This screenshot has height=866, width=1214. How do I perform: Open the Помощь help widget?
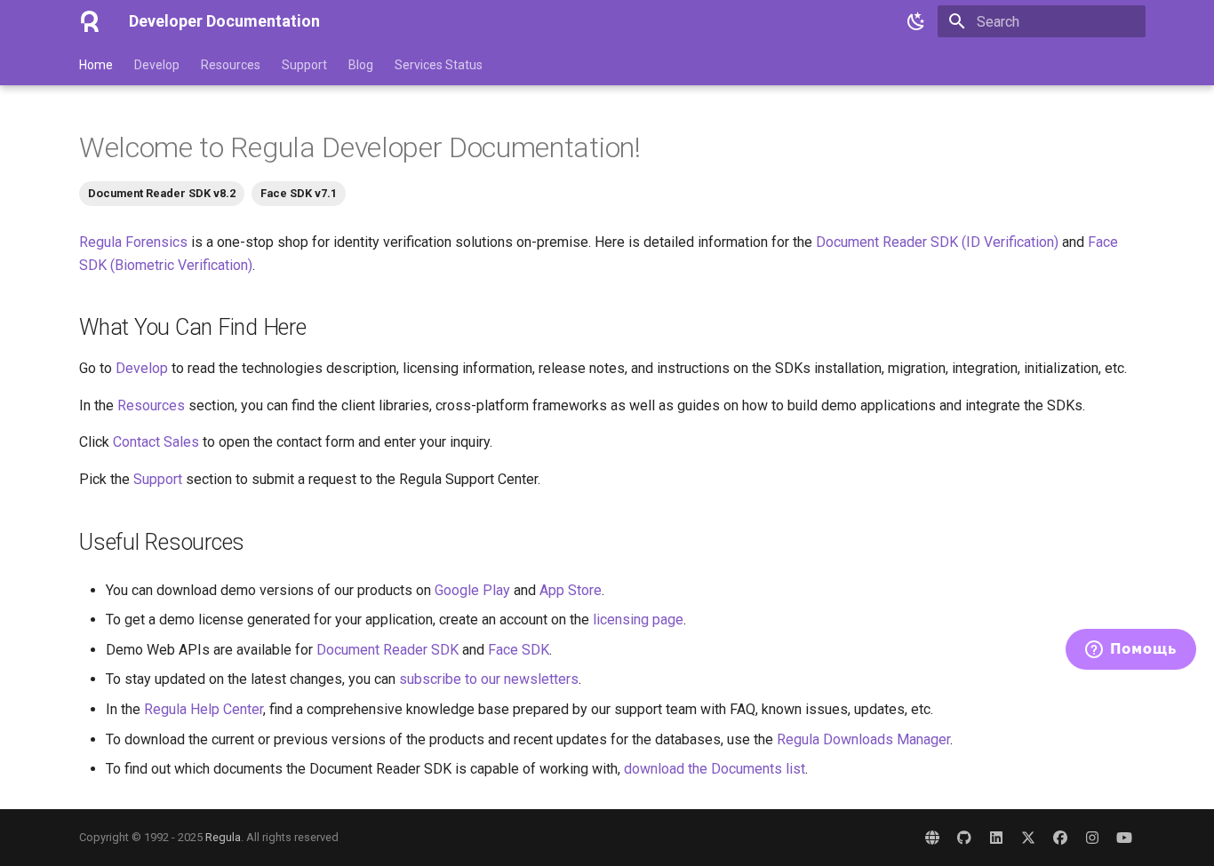pyautogui.click(x=1130, y=649)
